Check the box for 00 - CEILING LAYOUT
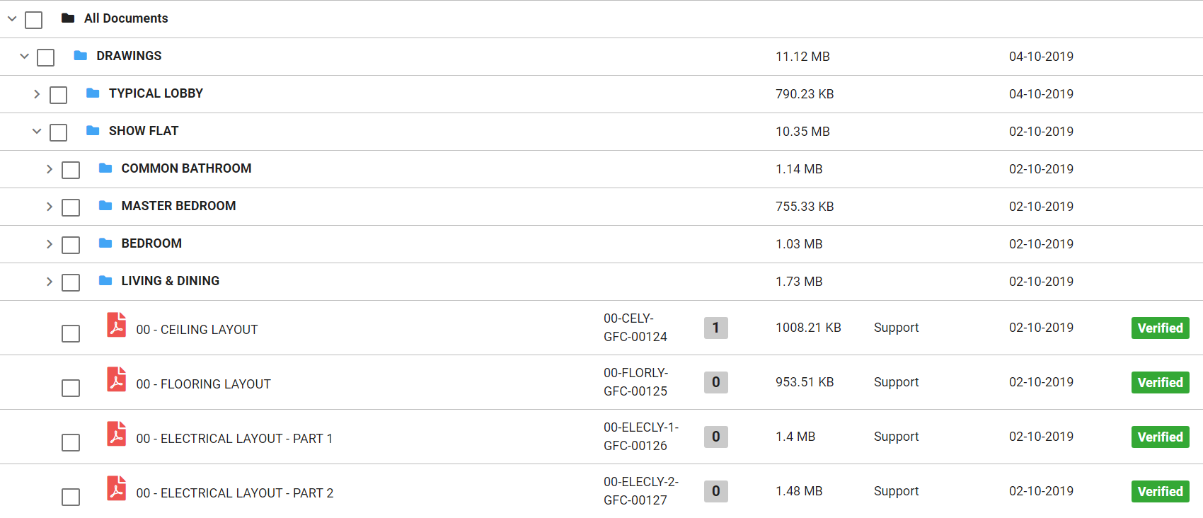 pyautogui.click(x=71, y=333)
